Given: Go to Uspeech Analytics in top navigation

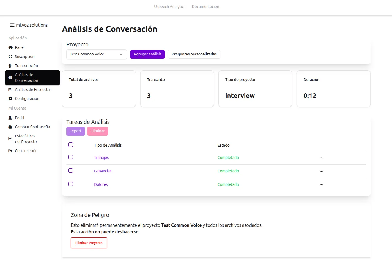Looking at the screenshot, I should coord(169,7).
